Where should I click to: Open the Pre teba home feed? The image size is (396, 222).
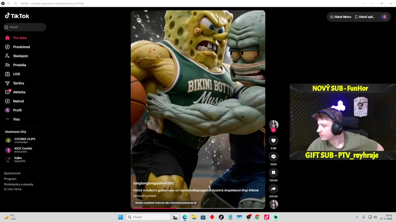coord(16,38)
